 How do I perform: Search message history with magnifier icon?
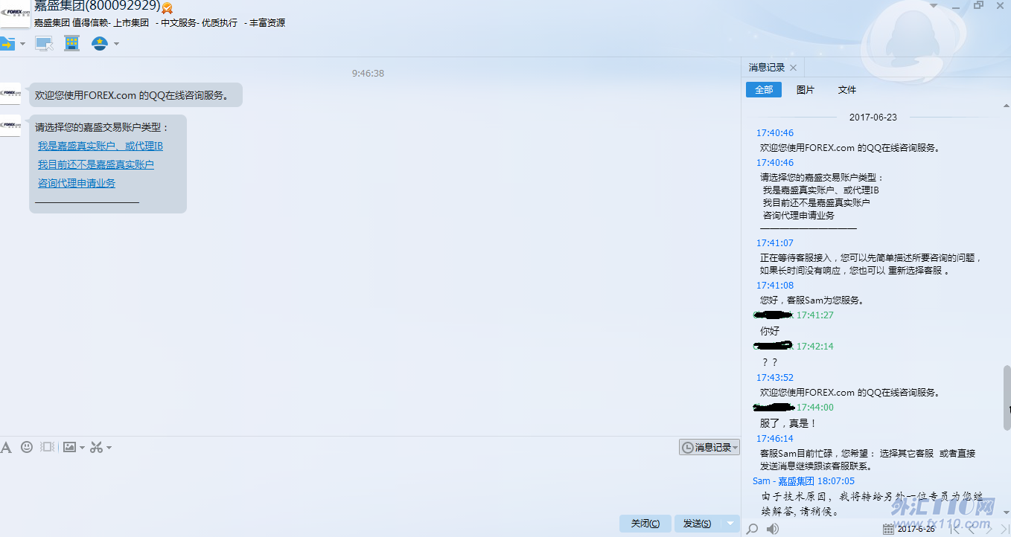tap(752, 529)
